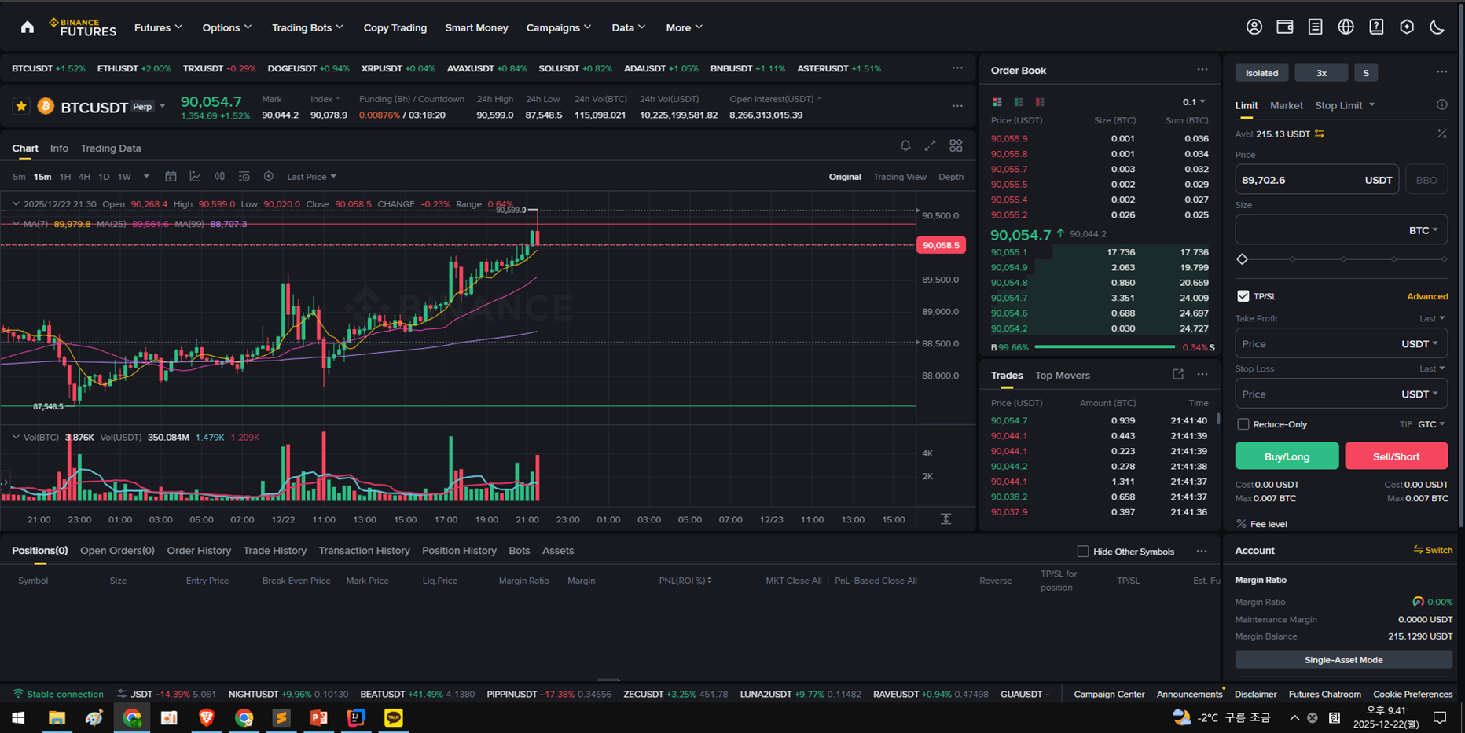
Task: Switch to Trading Data tab
Action: (x=111, y=148)
